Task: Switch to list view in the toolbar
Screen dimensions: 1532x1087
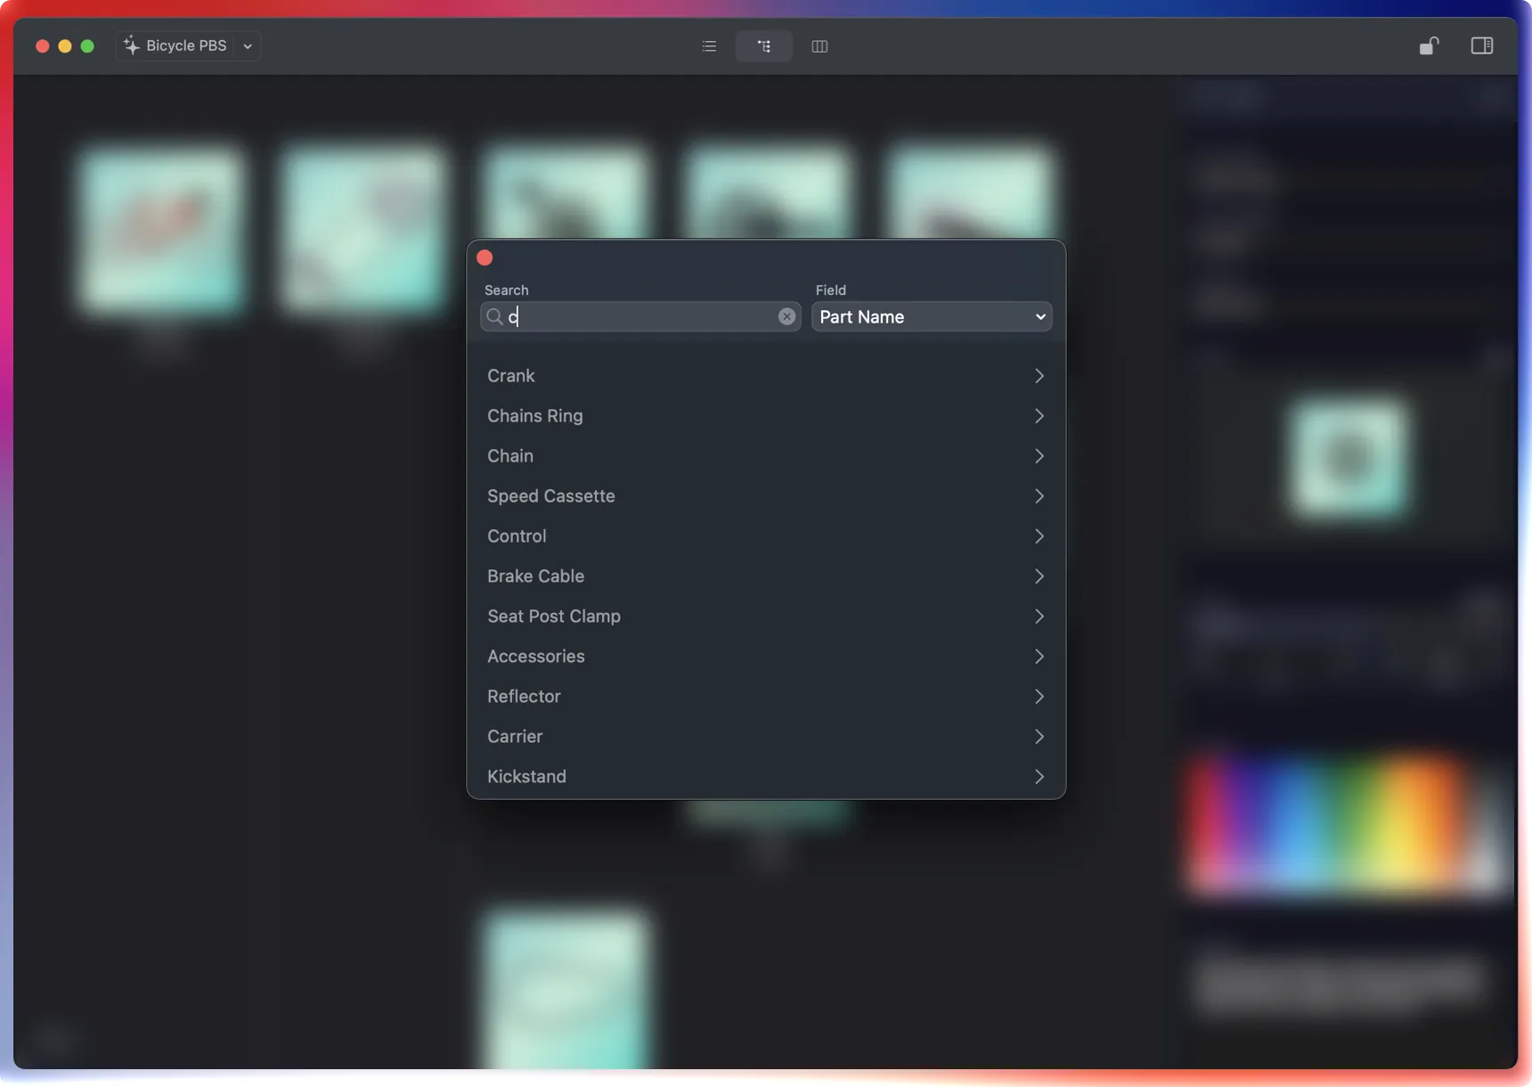Action: 709,45
